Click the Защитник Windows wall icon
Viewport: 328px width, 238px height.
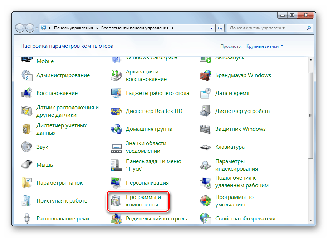(x=206, y=129)
